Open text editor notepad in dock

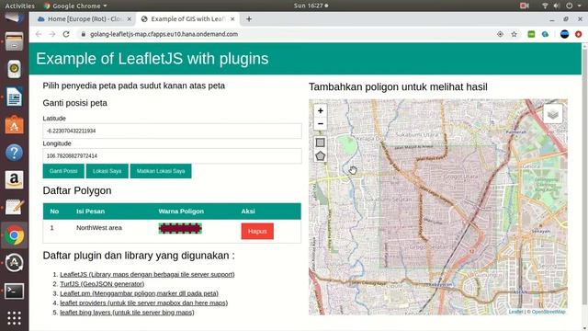(x=15, y=208)
